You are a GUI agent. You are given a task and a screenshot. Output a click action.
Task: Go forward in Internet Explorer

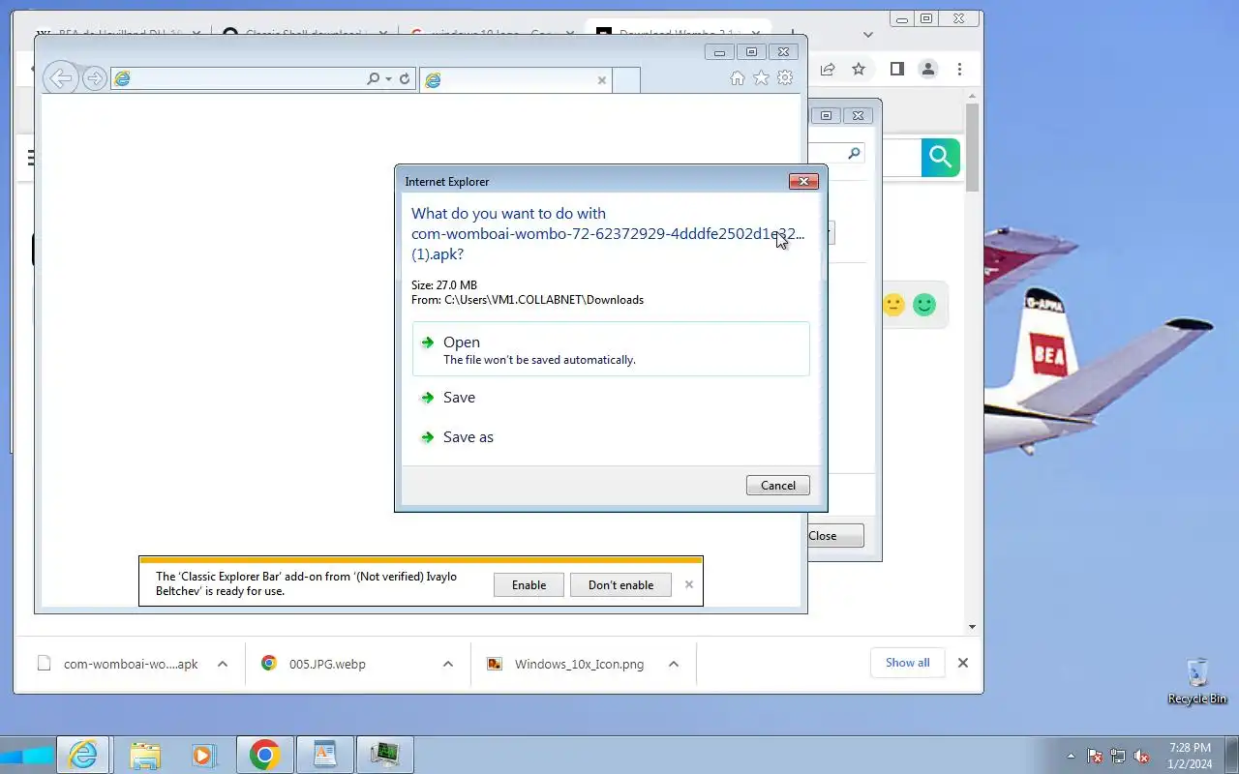94,79
